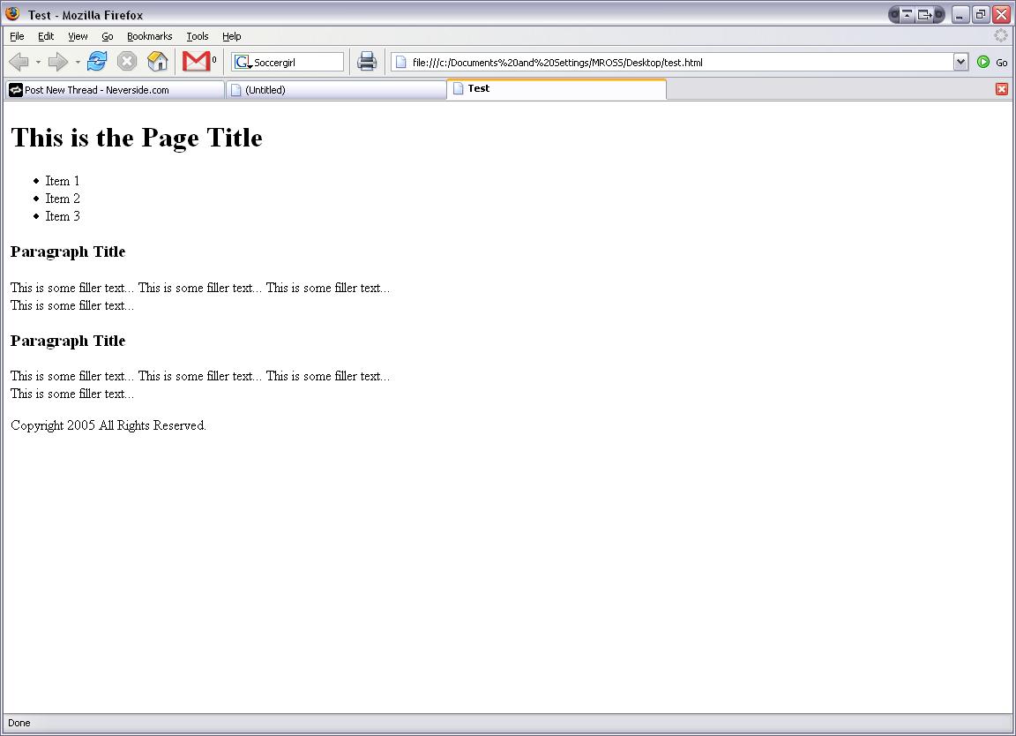The width and height of the screenshot is (1016, 736).
Task: Open the Gmail notifier icon
Action: 196,62
